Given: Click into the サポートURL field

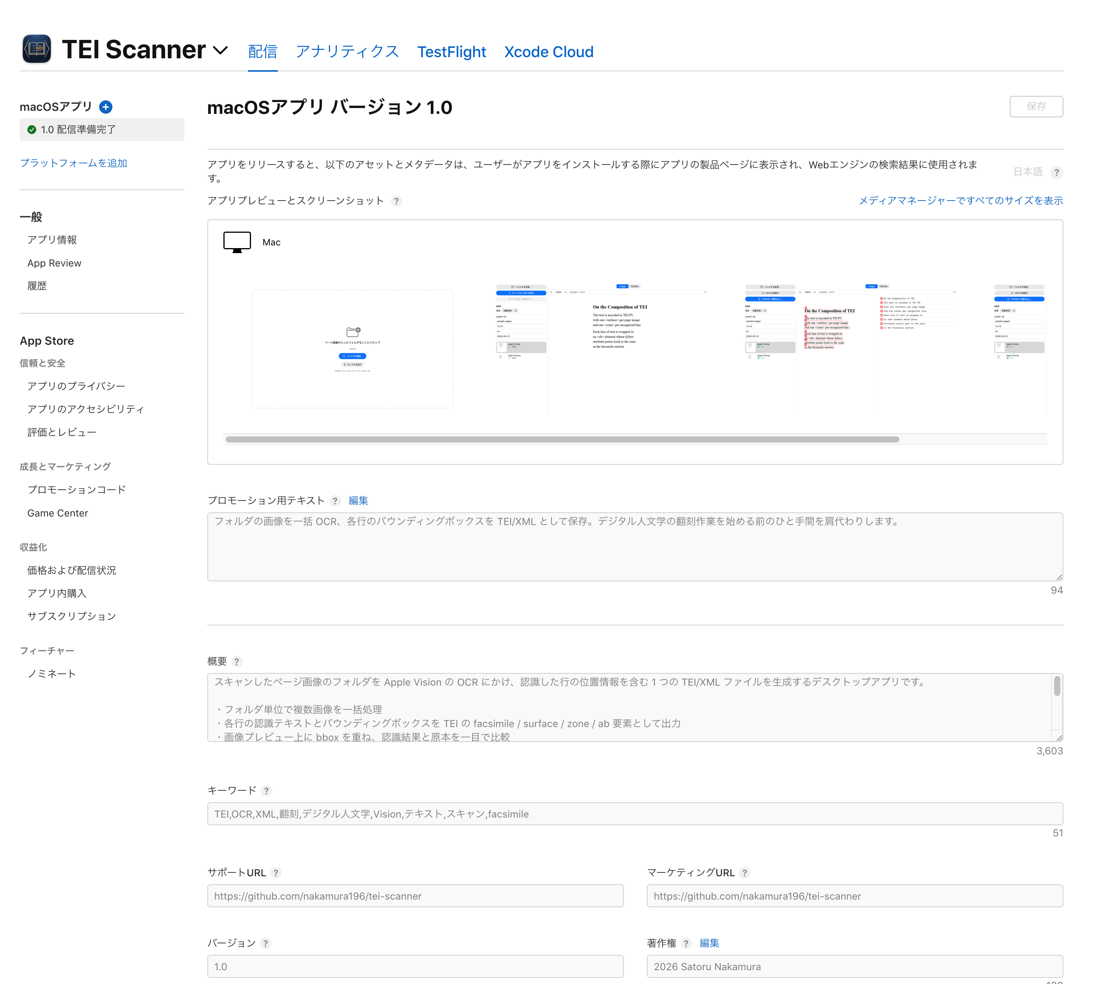Looking at the screenshot, I should 415,895.
